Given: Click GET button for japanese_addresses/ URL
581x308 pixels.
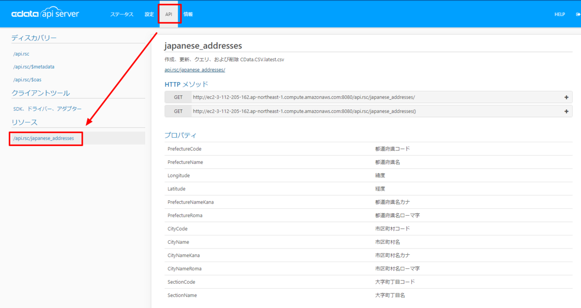Looking at the screenshot, I should tap(178, 97).
